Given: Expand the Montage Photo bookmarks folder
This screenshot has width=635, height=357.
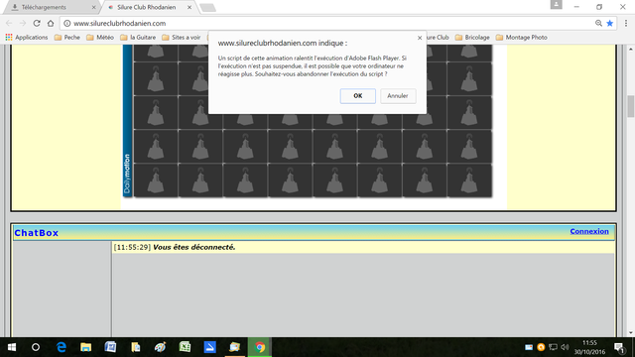Looking at the screenshot, I should pyautogui.click(x=521, y=38).
